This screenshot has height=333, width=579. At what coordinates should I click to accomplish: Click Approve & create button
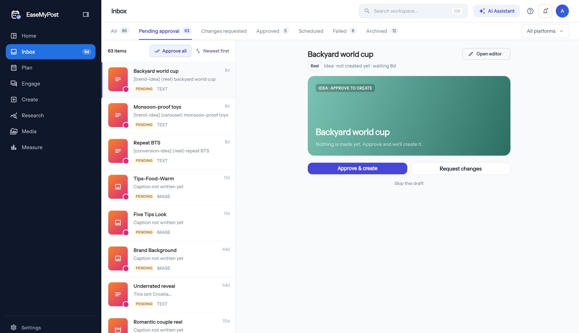tap(357, 168)
